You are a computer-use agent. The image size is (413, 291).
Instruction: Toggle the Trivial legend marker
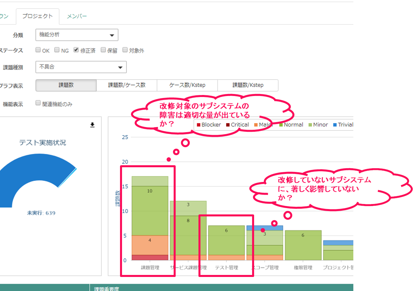click(x=335, y=125)
